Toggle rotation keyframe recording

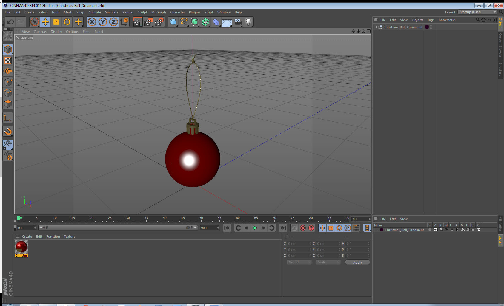point(339,228)
